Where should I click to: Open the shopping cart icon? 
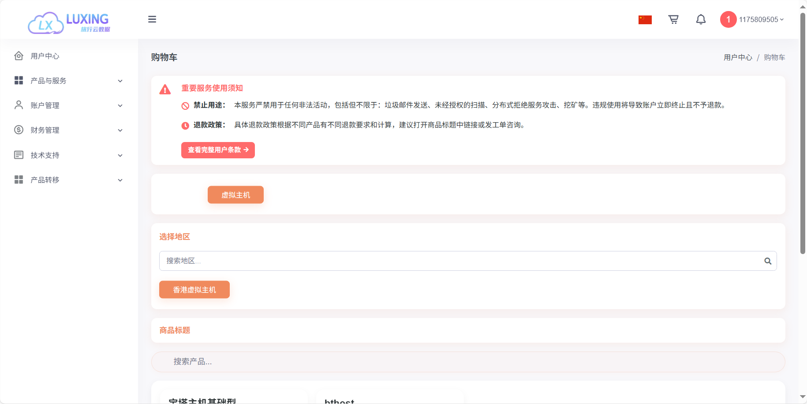click(673, 19)
